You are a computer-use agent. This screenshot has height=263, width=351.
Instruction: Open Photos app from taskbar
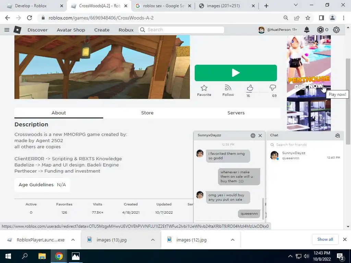point(76,256)
